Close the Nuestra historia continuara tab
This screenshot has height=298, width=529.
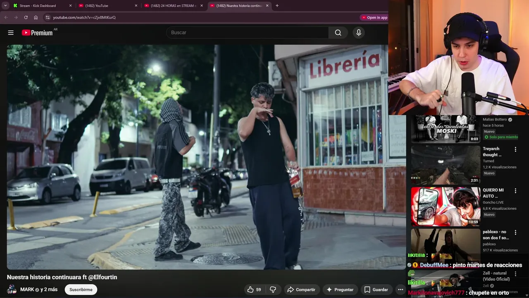point(267,6)
